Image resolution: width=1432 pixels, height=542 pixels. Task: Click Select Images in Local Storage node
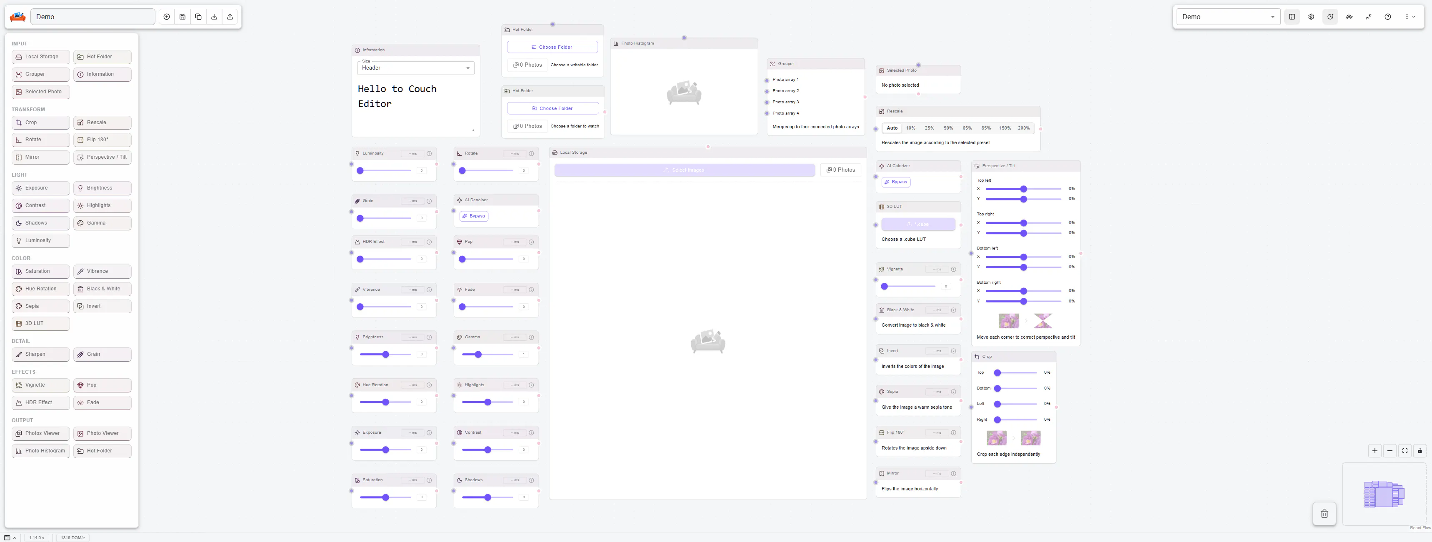click(684, 170)
